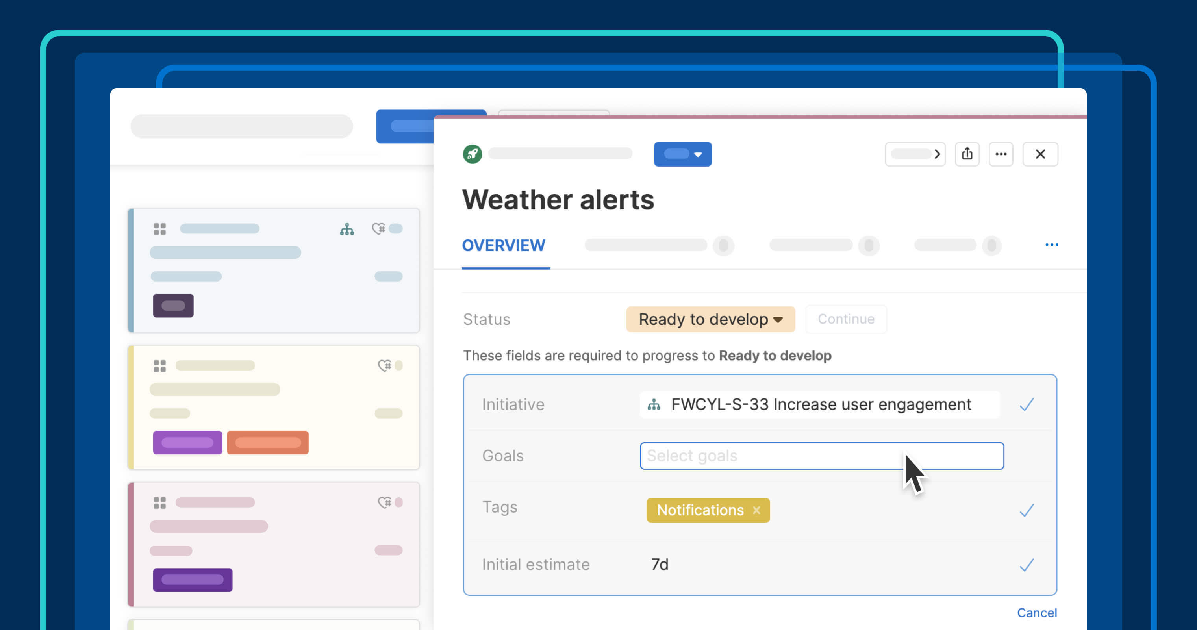Screen dimensions: 1197x630
Task: Open the blue card in the list
Action: (274, 271)
